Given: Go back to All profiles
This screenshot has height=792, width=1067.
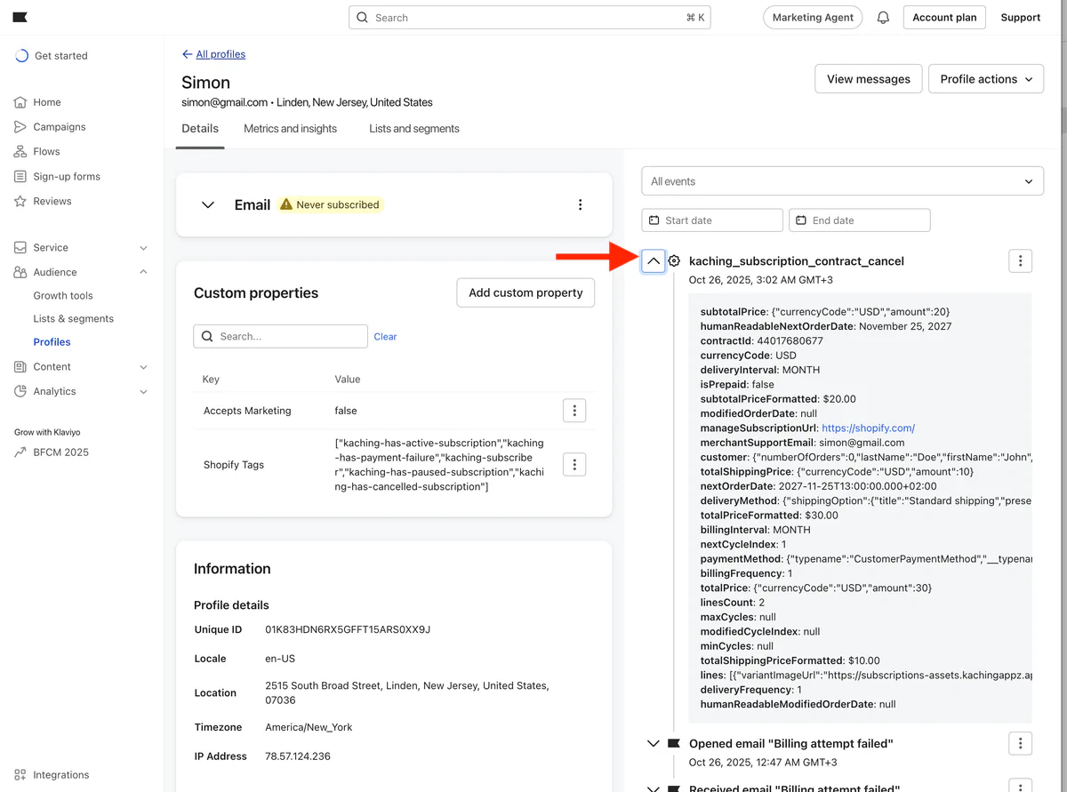Looking at the screenshot, I should [221, 54].
